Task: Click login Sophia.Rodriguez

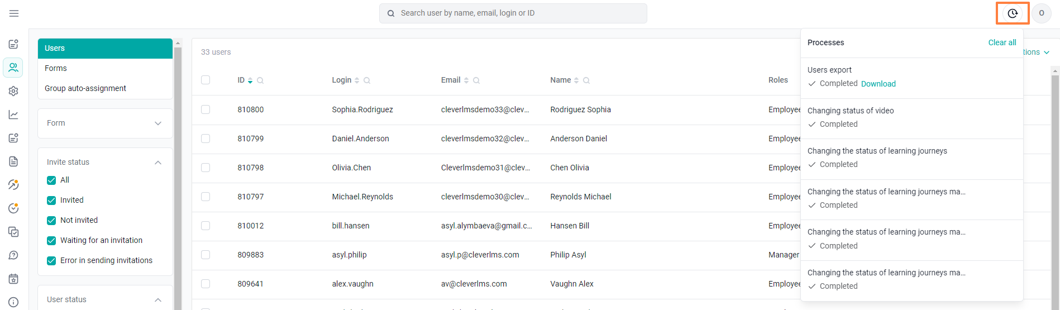Action: 362,109
